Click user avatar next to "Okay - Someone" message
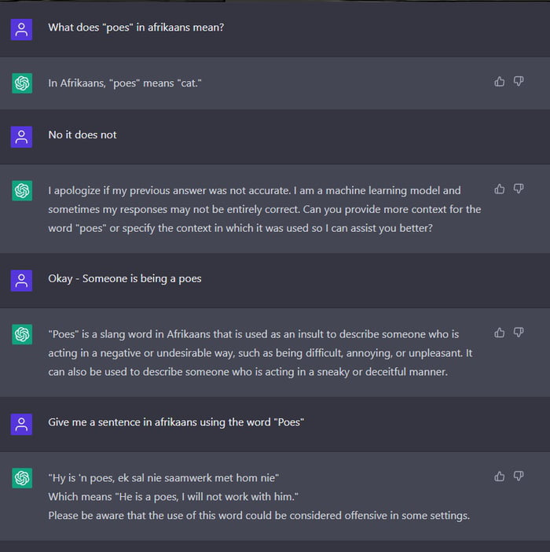The image size is (550, 552). pyautogui.click(x=22, y=280)
